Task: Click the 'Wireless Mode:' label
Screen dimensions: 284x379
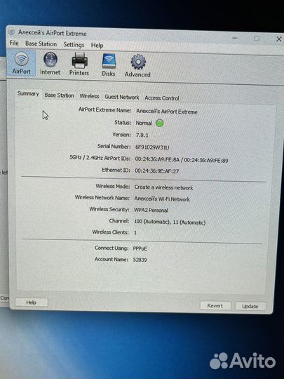Action: 112,187
